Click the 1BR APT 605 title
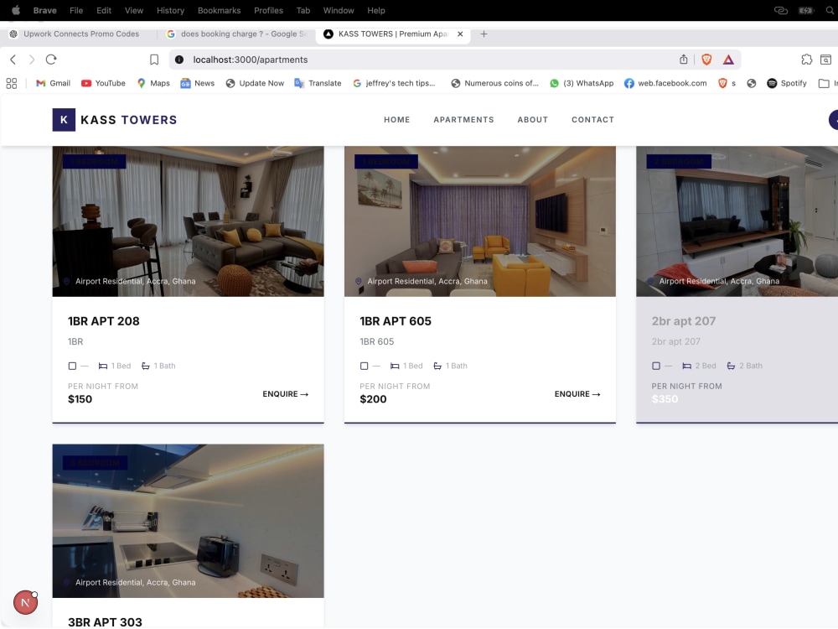838x629 pixels. point(396,321)
